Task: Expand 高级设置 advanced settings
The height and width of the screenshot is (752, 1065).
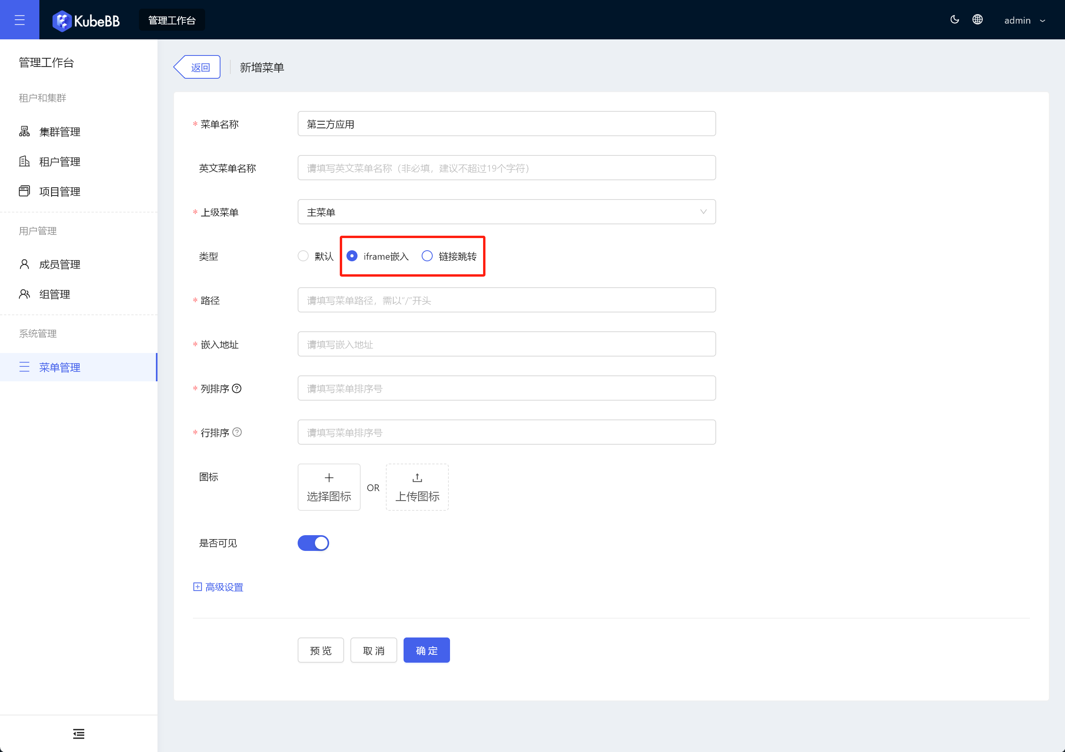Action: (x=218, y=587)
